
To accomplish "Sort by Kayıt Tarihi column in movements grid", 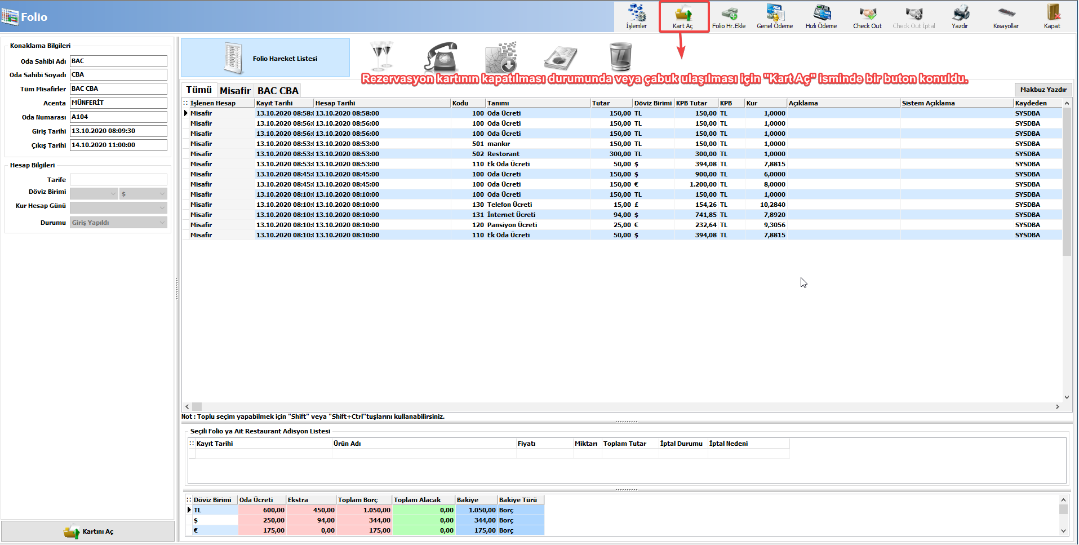I will (284, 103).
